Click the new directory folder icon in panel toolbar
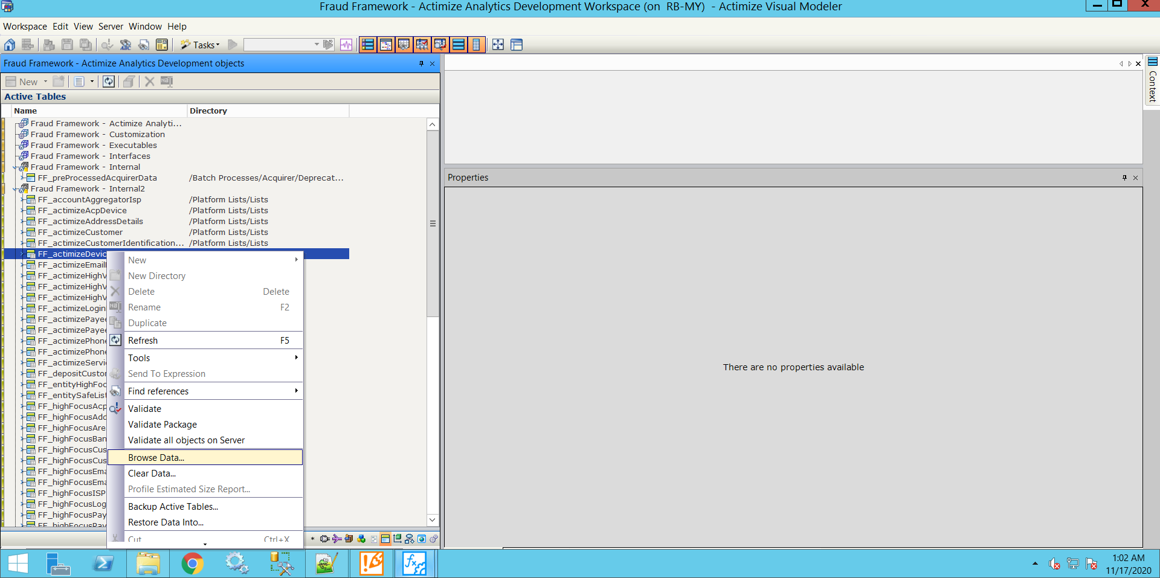 coord(59,82)
